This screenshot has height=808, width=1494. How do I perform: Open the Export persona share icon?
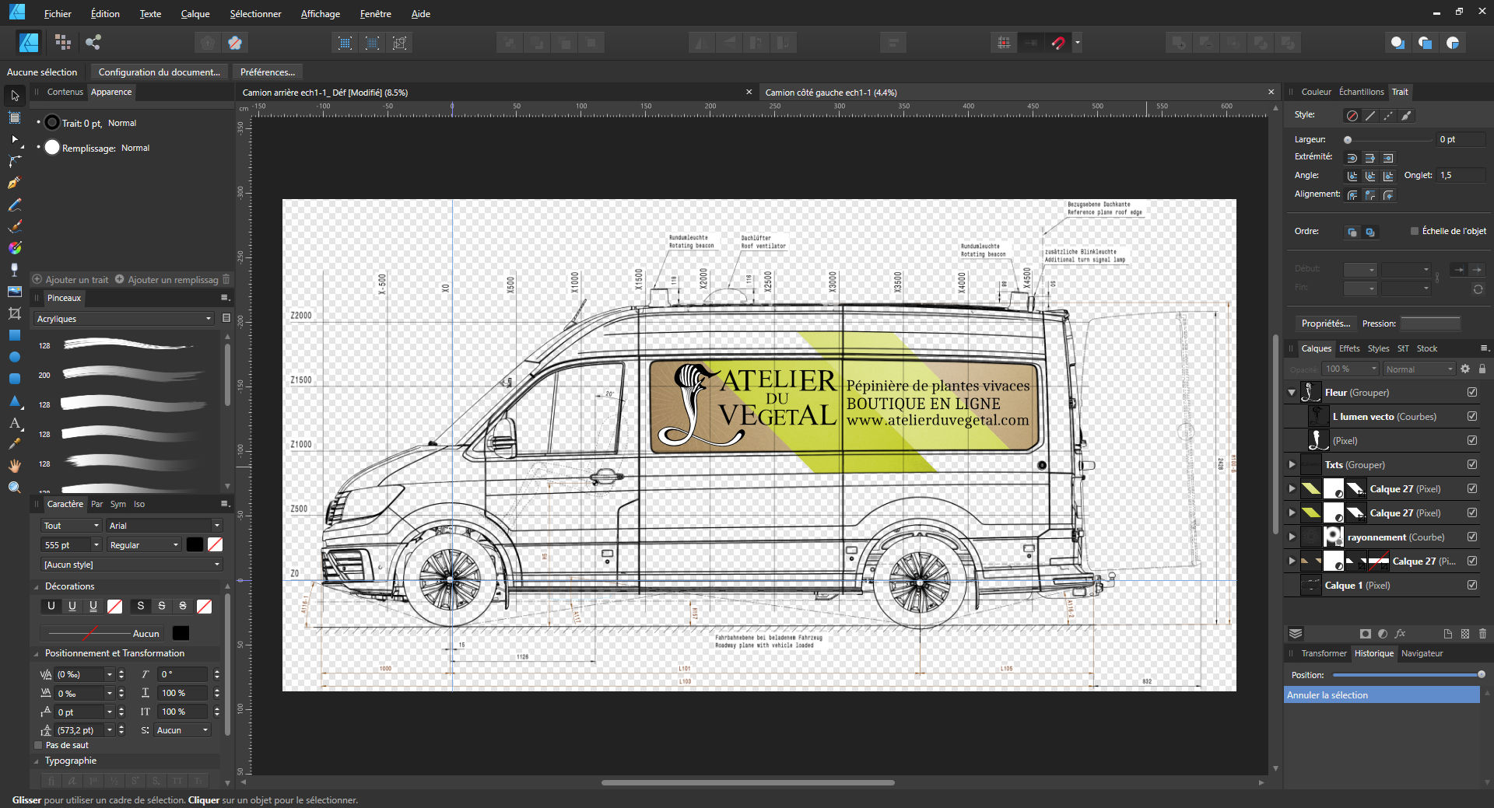93,43
